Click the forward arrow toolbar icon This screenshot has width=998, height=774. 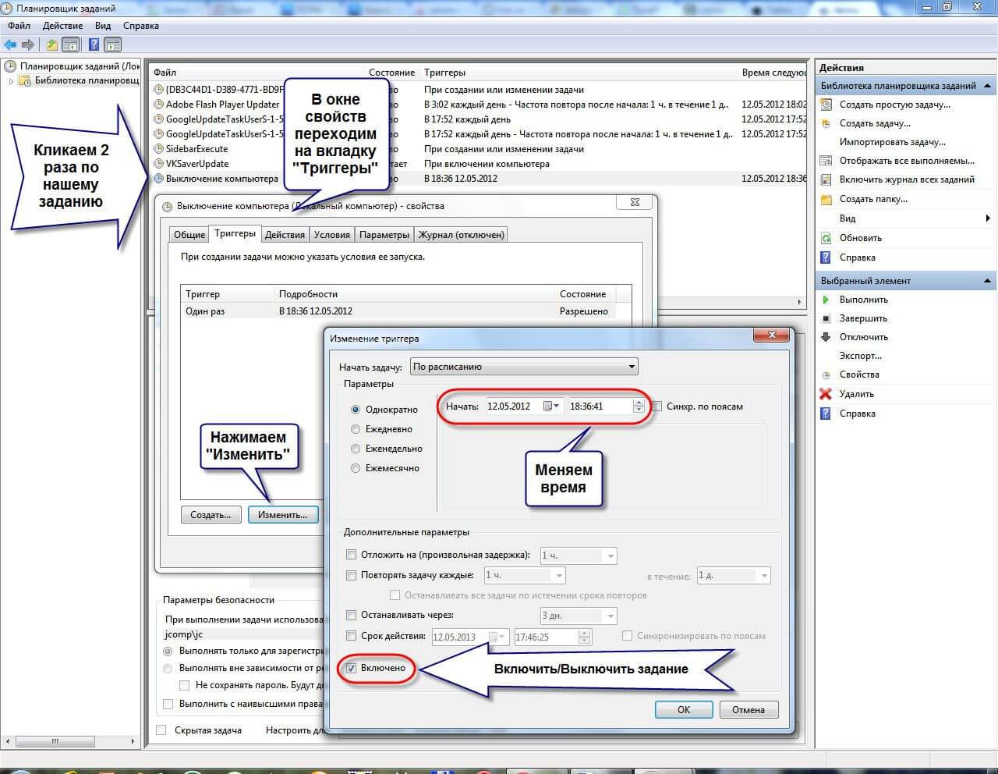[28, 44]
